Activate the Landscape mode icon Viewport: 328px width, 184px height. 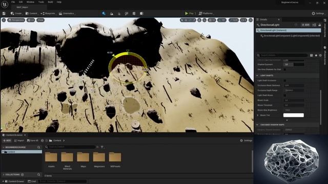click(x=112, y=13)
